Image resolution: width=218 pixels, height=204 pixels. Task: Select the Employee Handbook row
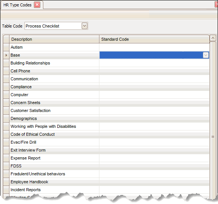click(x=107, y=182)
